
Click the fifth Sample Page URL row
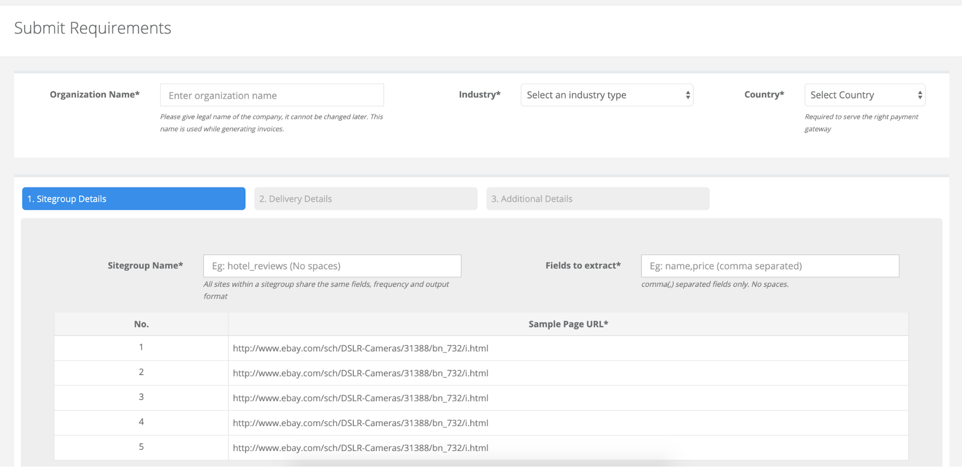click(360, 447)
